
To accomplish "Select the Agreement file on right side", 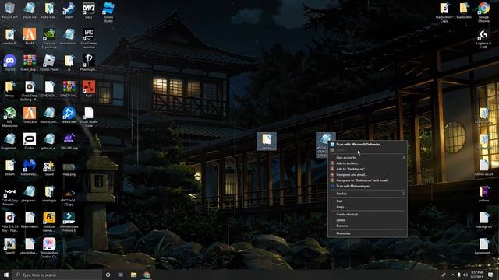I will 483,247.
